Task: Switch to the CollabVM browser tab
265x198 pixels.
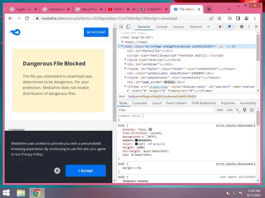Action: (154, 9)
